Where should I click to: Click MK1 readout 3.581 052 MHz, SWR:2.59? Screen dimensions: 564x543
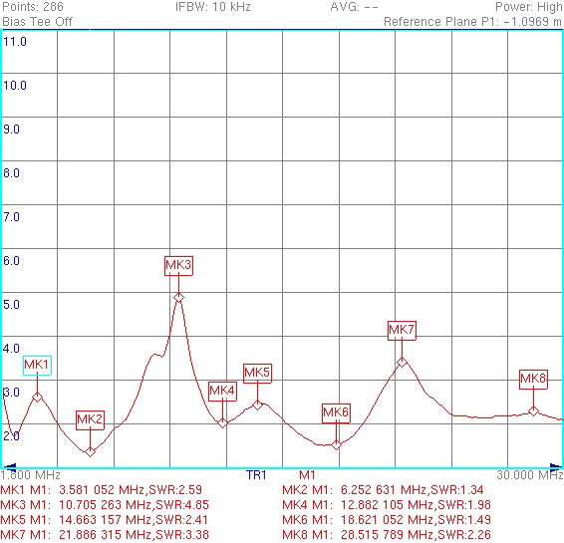click(102, 490)
